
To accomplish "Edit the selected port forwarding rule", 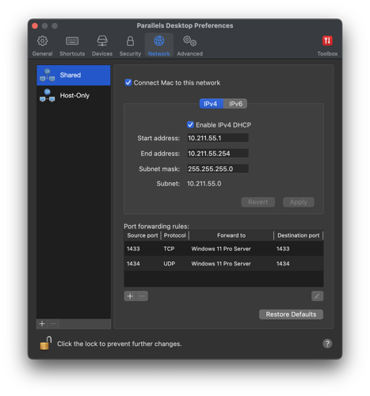I will 317,296.
